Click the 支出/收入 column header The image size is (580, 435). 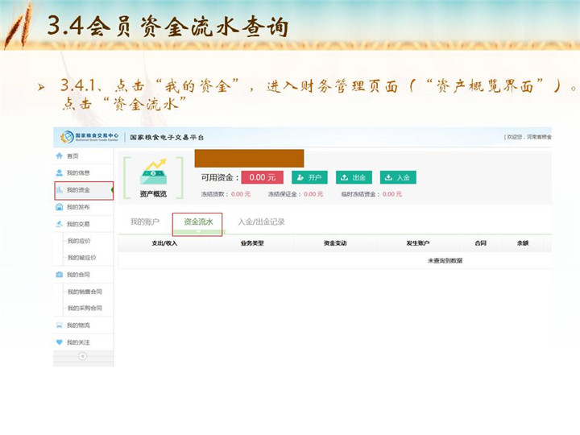pos(164,243)
